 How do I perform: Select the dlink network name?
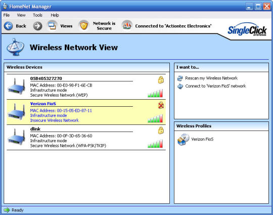[x=35, y=129]
